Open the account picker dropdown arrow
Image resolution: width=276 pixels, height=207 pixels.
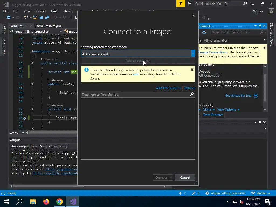click(x=193, y=53)
